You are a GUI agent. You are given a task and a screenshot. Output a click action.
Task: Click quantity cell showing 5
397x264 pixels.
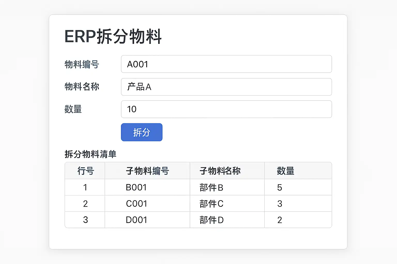point(298,187)
